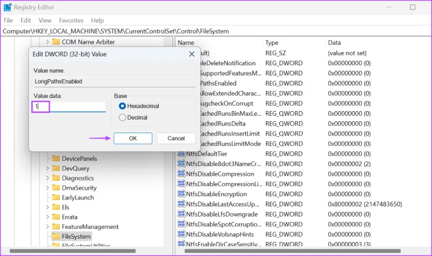Click the Registry Editor app icon

(8, 7)
